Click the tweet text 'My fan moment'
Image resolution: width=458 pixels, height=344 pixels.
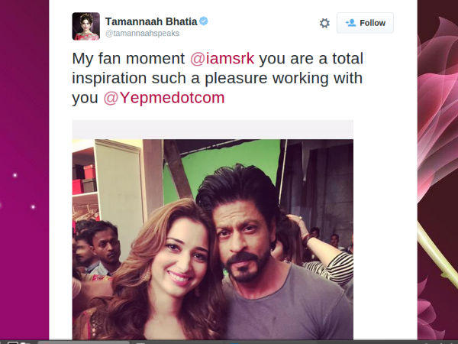[128, 58]
